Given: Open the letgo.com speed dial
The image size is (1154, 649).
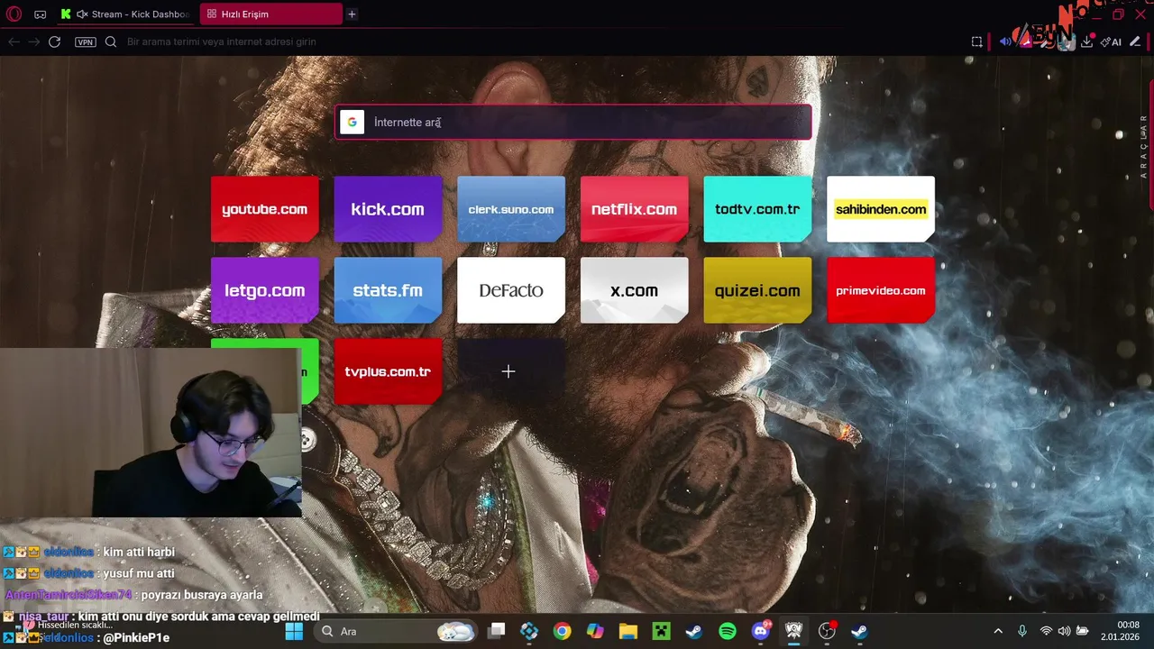Looking at the screenshot, I should click(x=264, y=290).
